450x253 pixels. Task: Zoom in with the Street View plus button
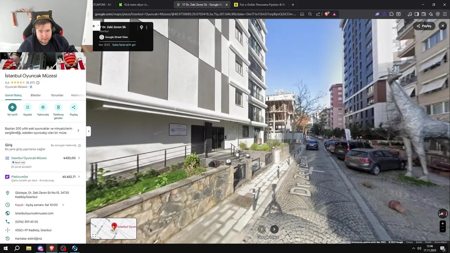pyautogui.click(x=443, y=223)
